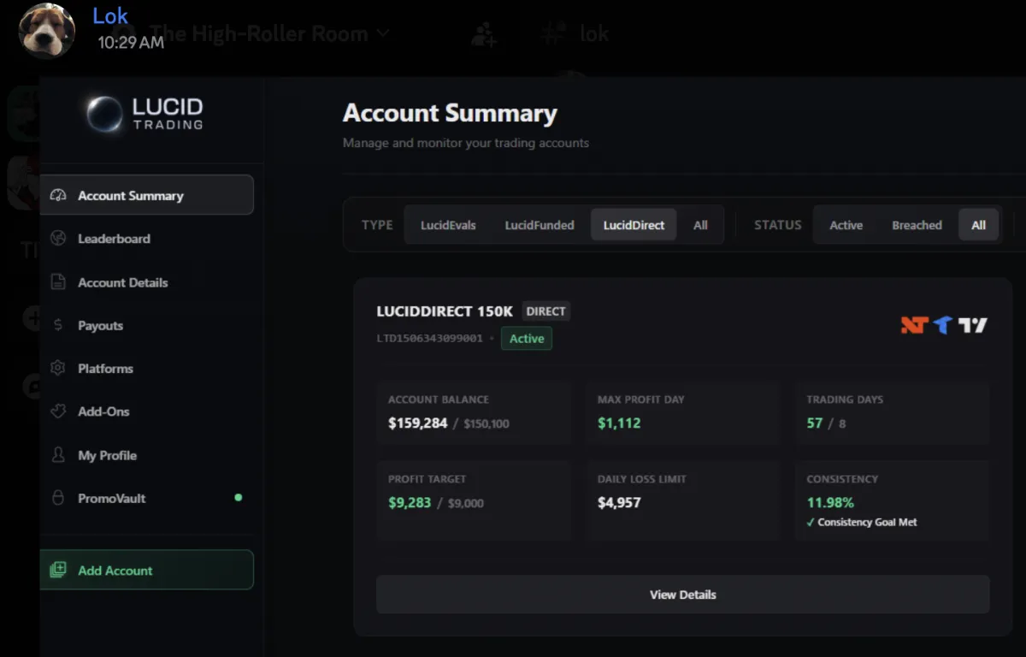
Task: Click the Lucid Trading logo orb
Action: pos(104,114)
